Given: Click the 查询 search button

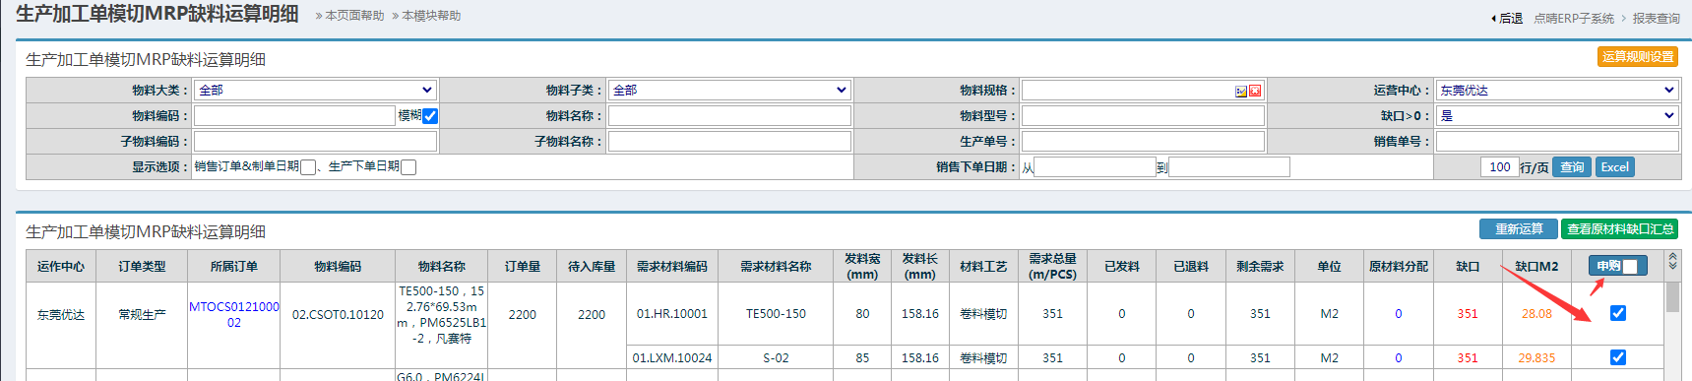Looking at the screenshot, I should point(1572,167).
